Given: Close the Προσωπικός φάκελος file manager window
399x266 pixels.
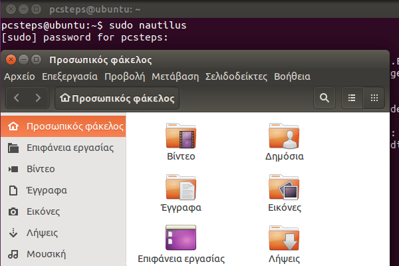Looking at the screenshot, I should pyautogui.click(x=11, y=60).
